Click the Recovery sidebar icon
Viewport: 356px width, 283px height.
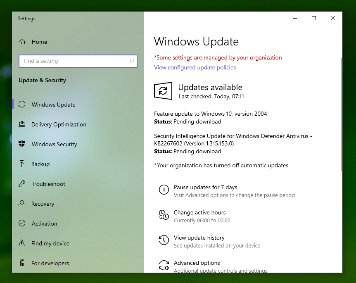tap(22, 204)
